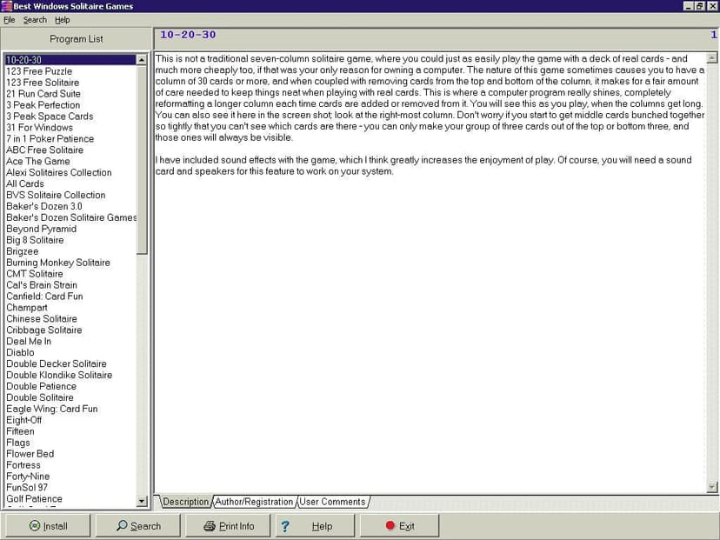Click the Program List scrollbar down arrow
The width and height of the screenshot is (720, 540).
142,501
